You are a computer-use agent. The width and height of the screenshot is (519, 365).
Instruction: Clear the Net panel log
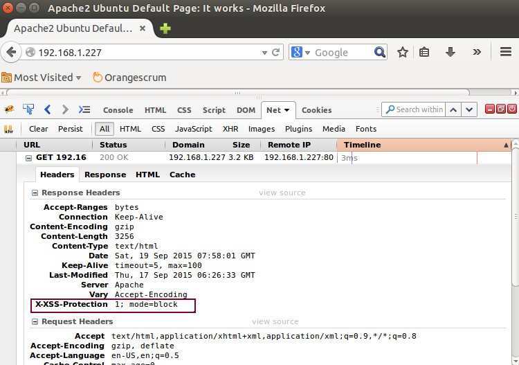38,129
